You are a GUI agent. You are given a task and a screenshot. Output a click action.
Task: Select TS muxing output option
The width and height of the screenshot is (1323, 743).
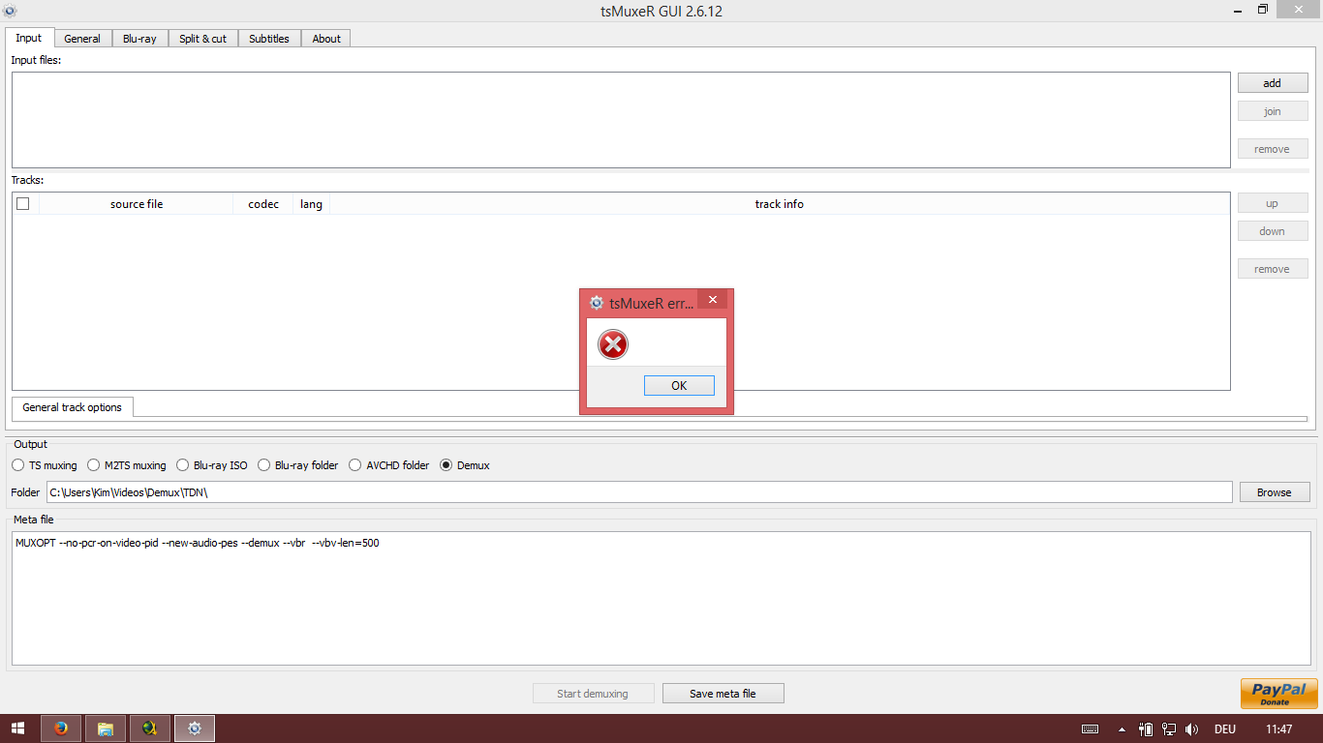click(46, 465)
